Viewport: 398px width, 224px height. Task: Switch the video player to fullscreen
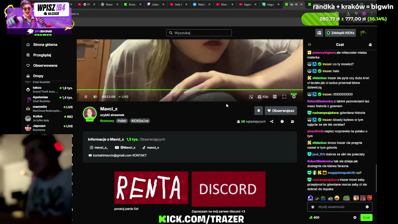(284, 97)
